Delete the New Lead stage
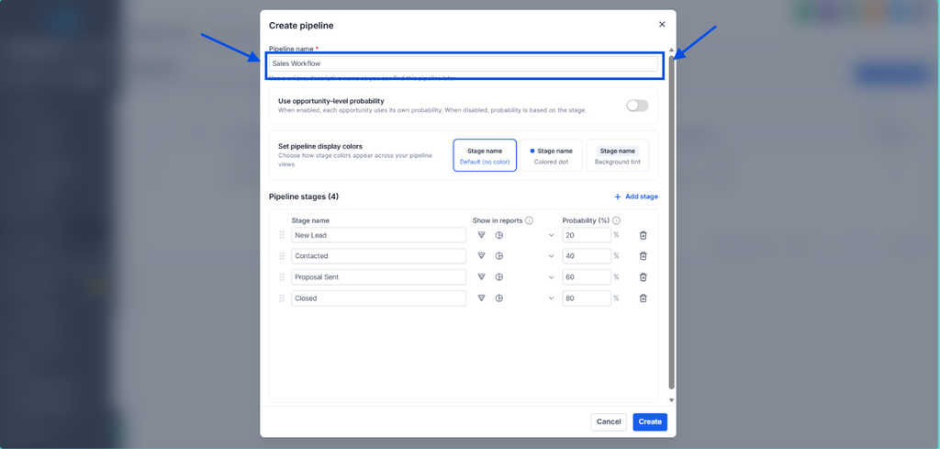Viewport: 940px width, 449px height. click(x=643, y=235)
